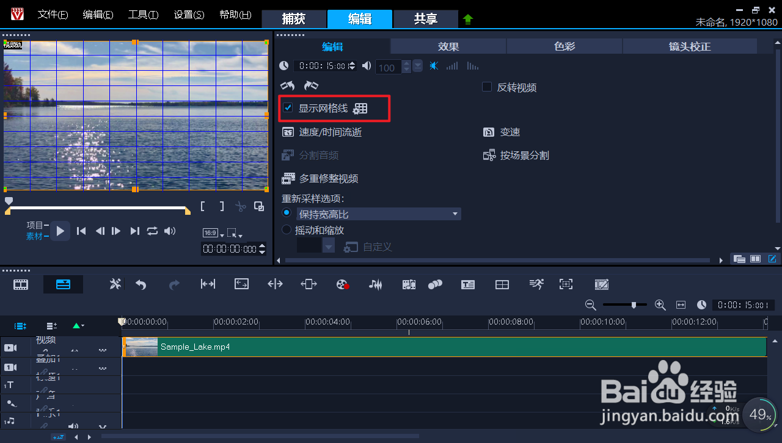Open the 工具 menu
This screenshot has height=443, width=782.
(144, 15)
